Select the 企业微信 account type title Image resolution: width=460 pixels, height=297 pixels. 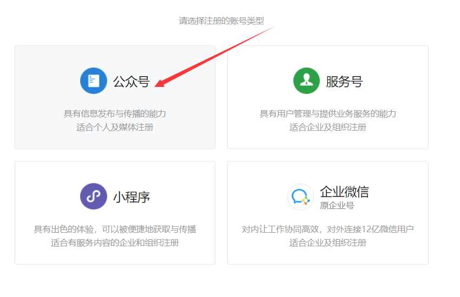(x=344, y=192)
